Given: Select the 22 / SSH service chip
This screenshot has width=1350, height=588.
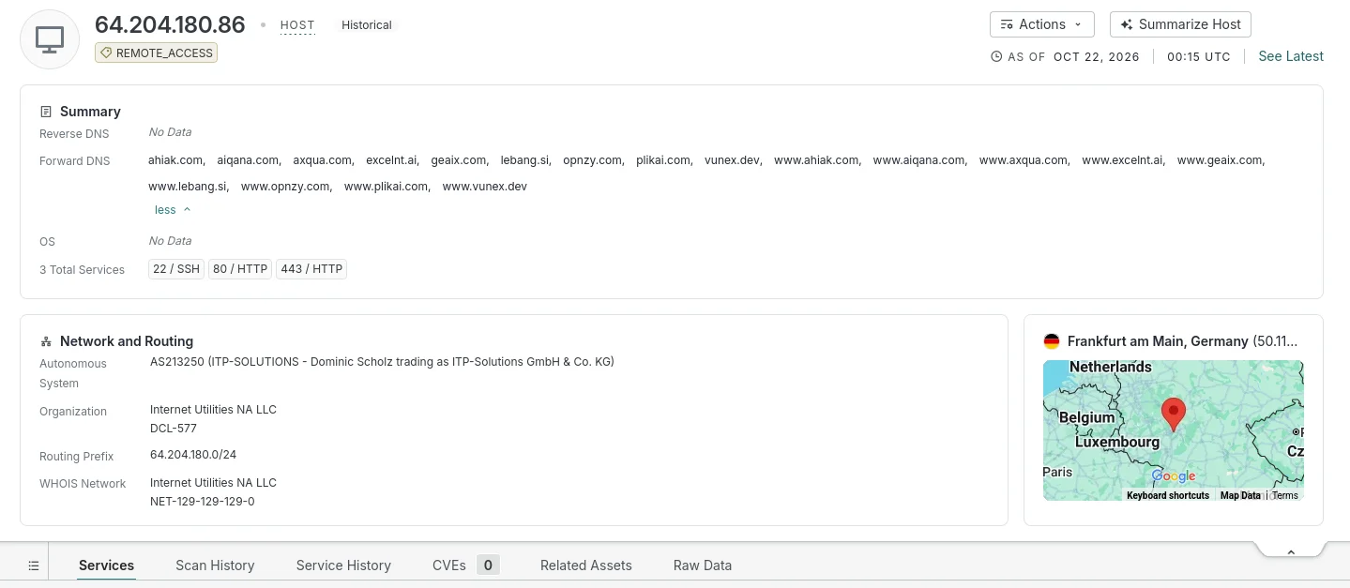Looking at the screenshot, I should pos(176,269).
